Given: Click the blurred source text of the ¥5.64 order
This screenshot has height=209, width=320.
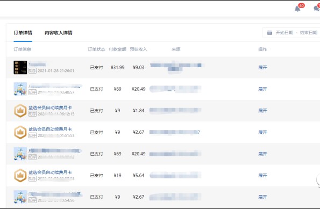Looking at the screenshot, I should pos(175,175).
